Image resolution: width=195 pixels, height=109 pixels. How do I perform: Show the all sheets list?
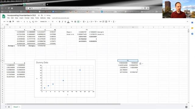(x=9, y=107)
